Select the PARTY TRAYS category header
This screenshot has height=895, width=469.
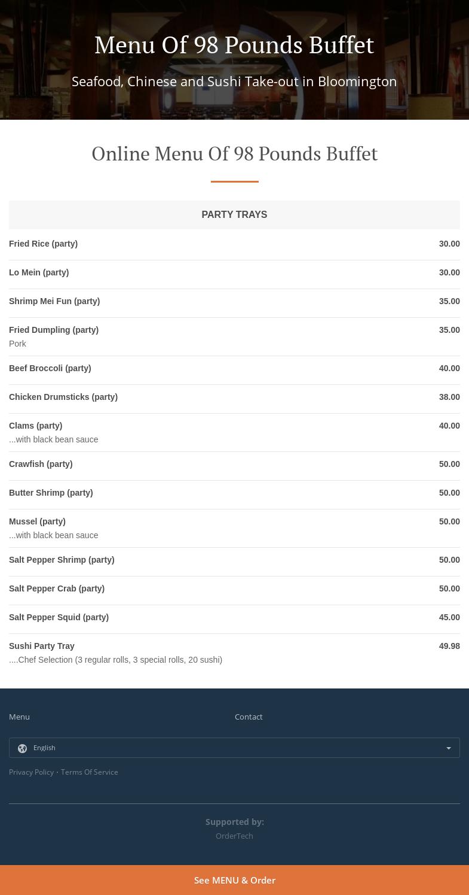[234, 215]
